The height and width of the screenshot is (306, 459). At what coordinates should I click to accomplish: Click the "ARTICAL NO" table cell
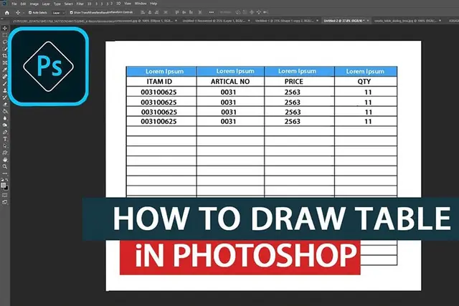pos(230,81)
